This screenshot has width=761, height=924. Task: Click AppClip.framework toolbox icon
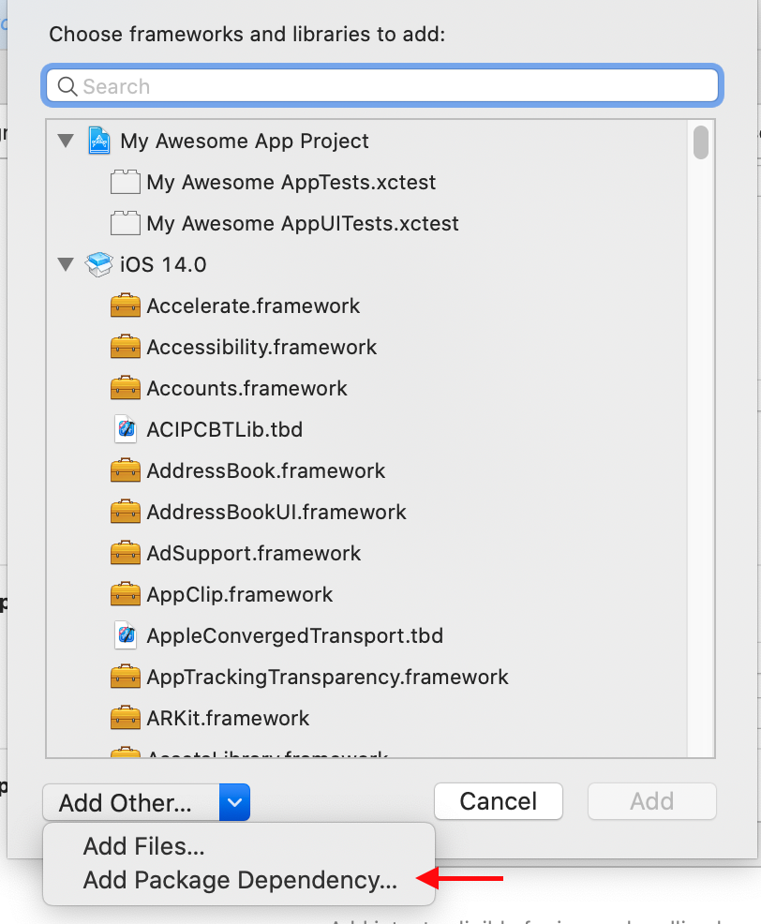tap(125, 594)
